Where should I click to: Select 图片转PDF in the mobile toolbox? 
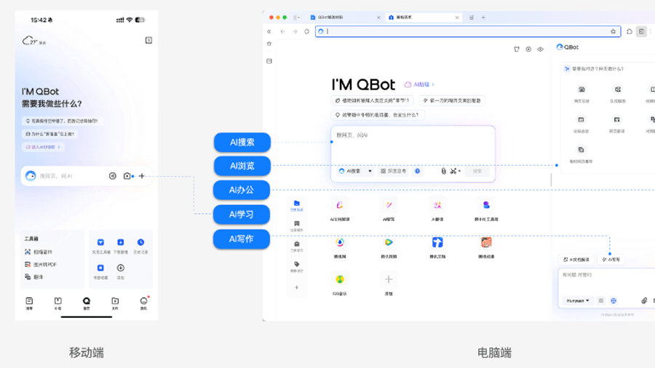40,265
